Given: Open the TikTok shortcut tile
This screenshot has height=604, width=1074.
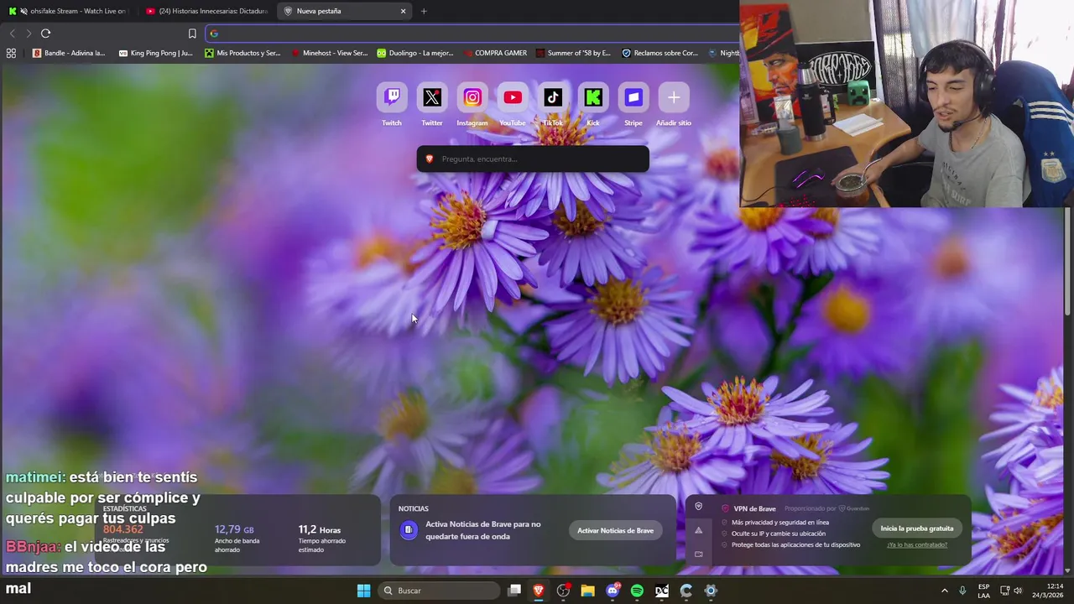Looking at the screenshot, I should pos(553,98).
